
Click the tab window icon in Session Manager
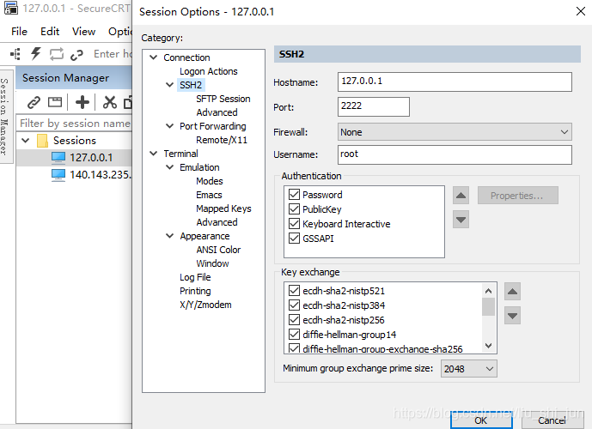55,102
